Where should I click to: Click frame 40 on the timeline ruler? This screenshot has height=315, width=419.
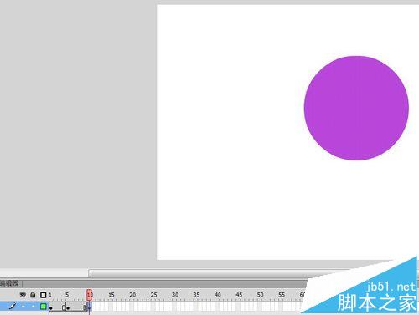pyautogui.click(x=217, y=295)
